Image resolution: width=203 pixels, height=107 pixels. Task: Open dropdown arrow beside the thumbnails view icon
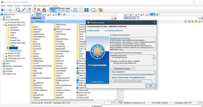tap(71, 10)
